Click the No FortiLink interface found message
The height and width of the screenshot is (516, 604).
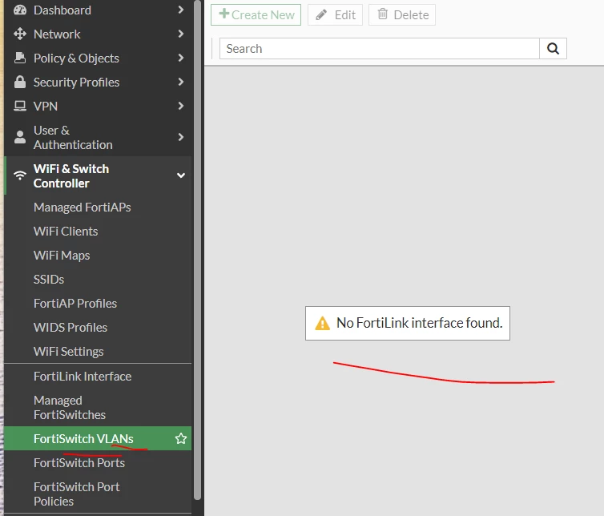click(x=408, y=323)
